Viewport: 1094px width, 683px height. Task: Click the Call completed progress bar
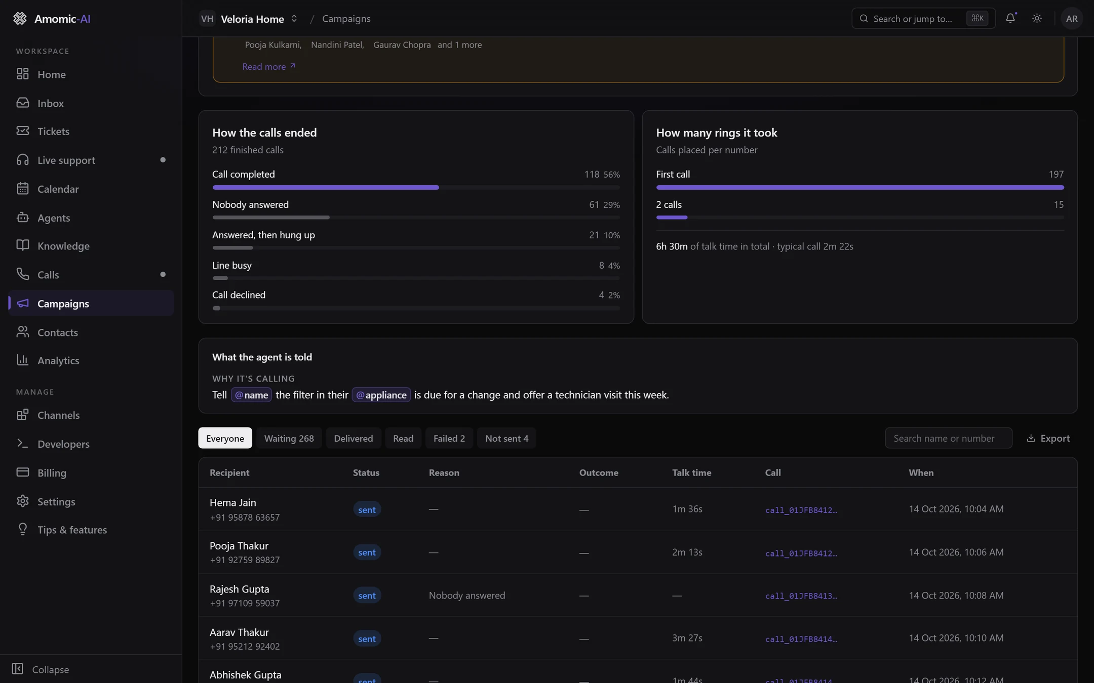(x=416, y=188)
